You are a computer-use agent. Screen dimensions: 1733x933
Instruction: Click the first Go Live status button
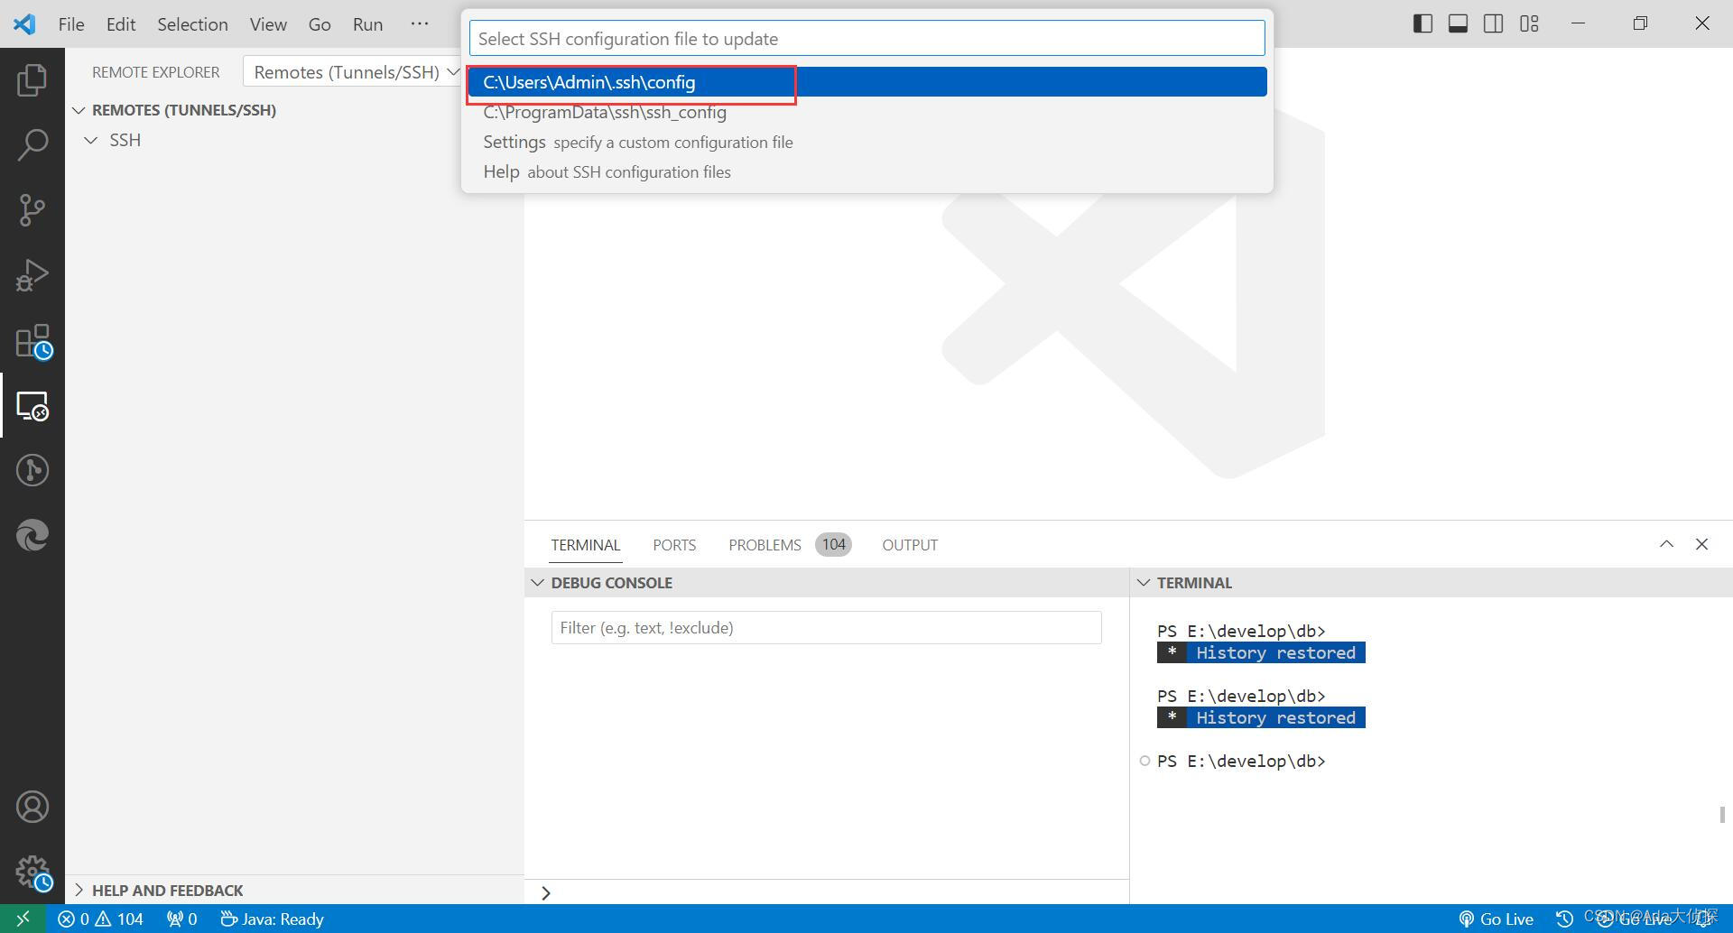(x=1497, y=919)
